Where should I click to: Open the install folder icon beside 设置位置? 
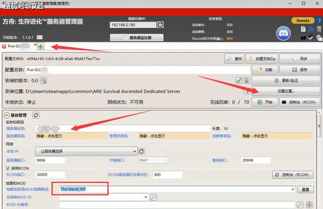(x=246, y=91)
